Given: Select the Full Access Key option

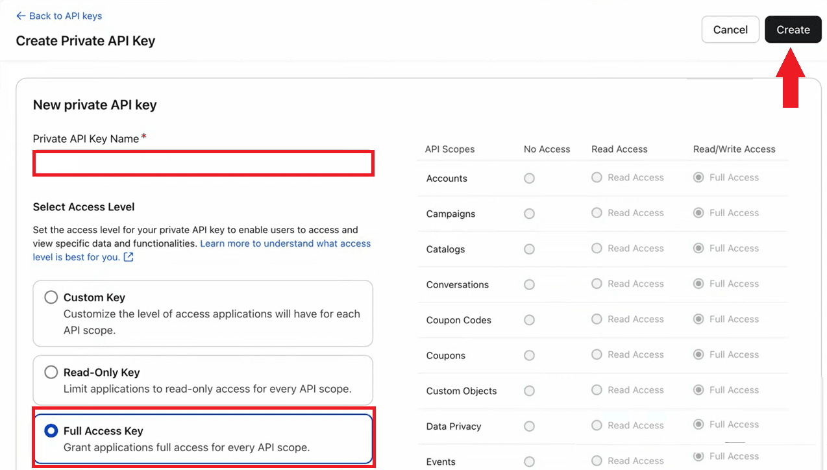Looking at the screenshot, I should 51,431.
